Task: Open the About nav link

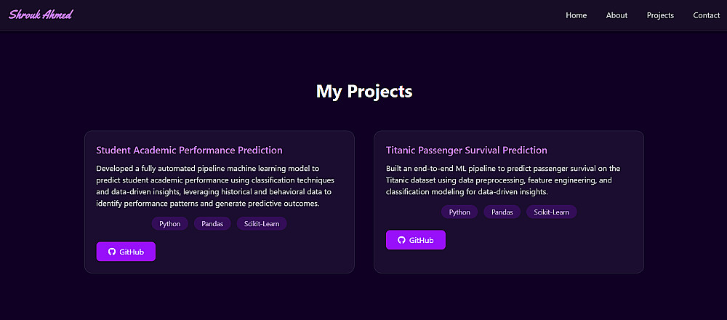Action: point(616,15)
